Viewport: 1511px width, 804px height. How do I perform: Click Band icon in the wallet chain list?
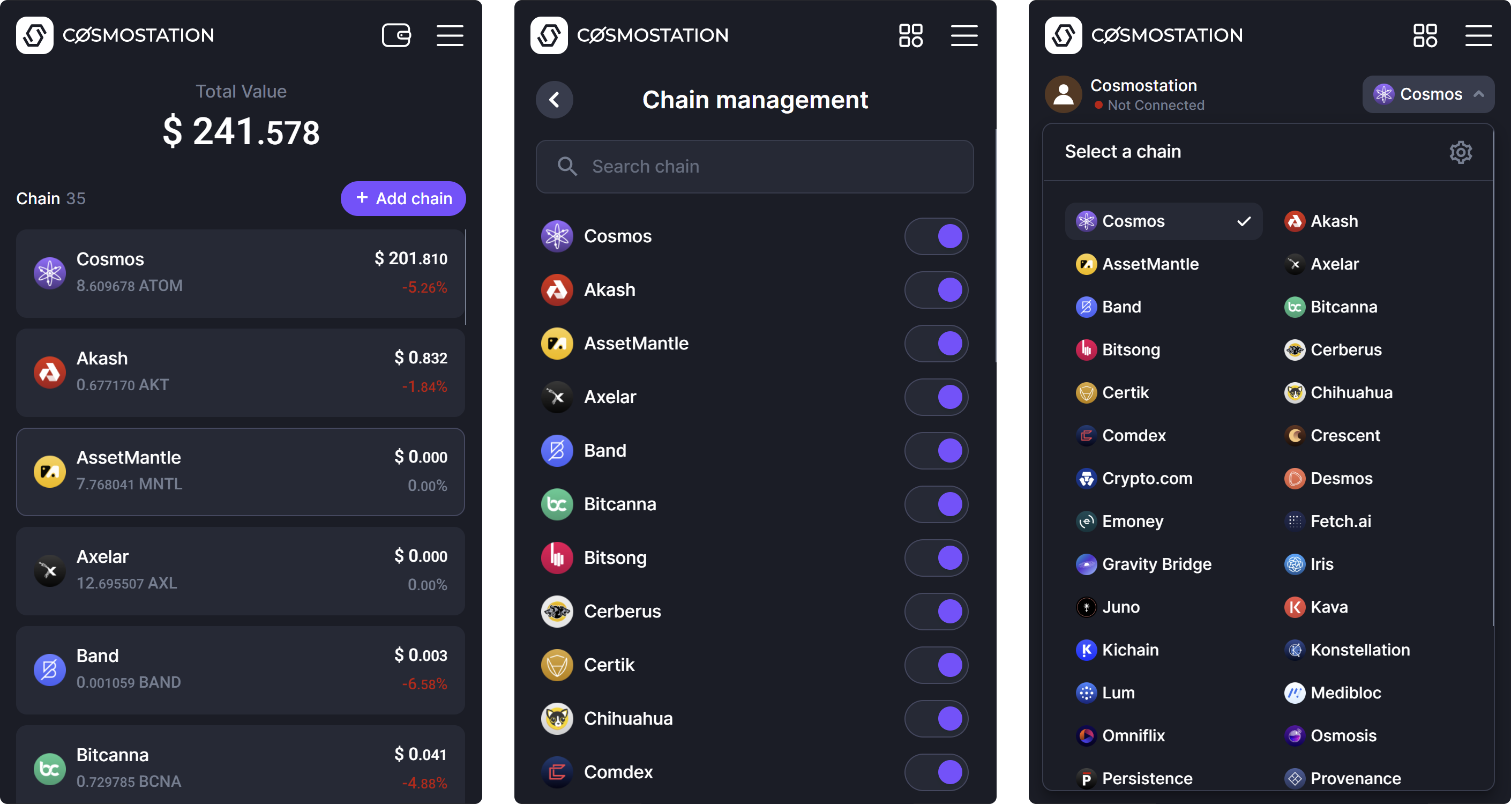[x=49, y=669]
